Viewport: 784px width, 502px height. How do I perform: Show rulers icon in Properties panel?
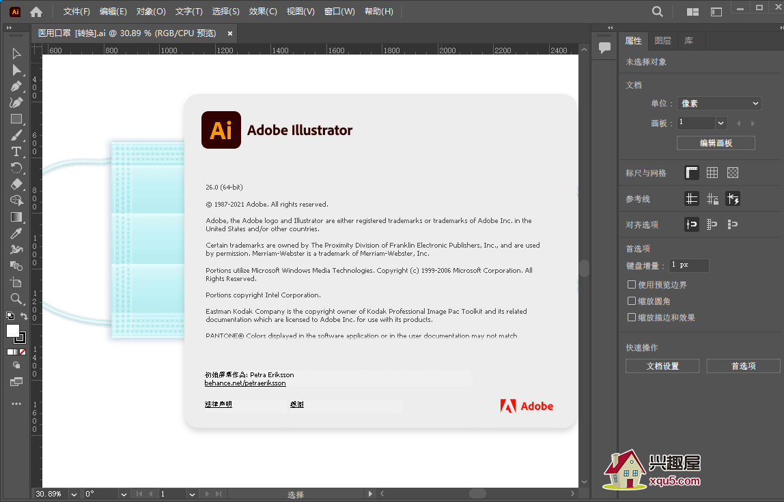pos(692,173)
